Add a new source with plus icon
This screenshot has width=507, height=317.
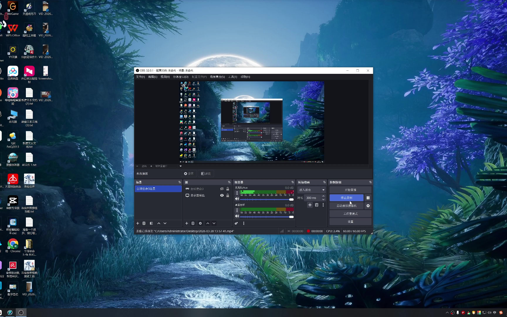[x=186, y=223]
